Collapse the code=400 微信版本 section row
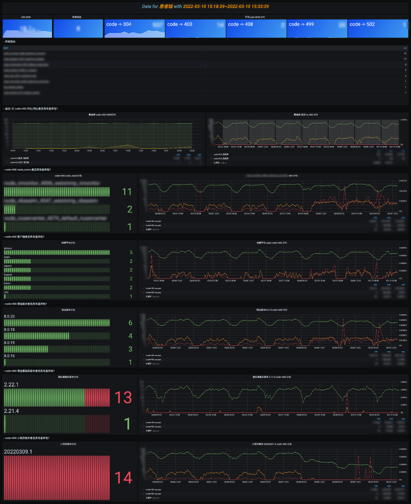This screenshot has width=411, height=504. [x=25, y=304]
